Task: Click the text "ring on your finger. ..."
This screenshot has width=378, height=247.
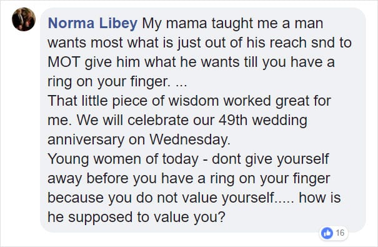Action: click(x=117, y=82)
